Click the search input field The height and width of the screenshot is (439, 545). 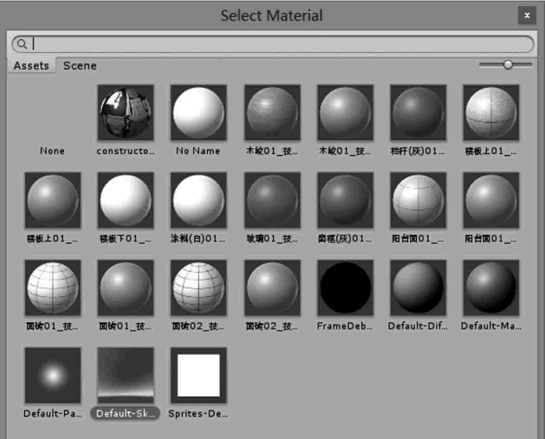279,44
